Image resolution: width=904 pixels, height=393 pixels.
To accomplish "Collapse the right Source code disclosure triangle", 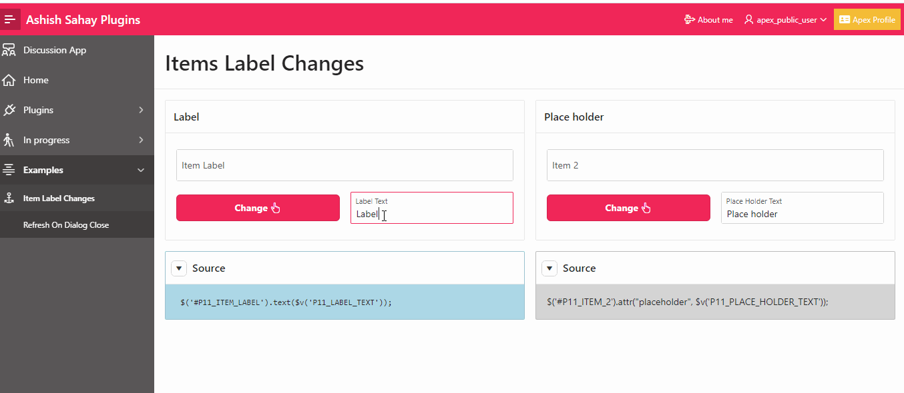I will coord(549,268).
